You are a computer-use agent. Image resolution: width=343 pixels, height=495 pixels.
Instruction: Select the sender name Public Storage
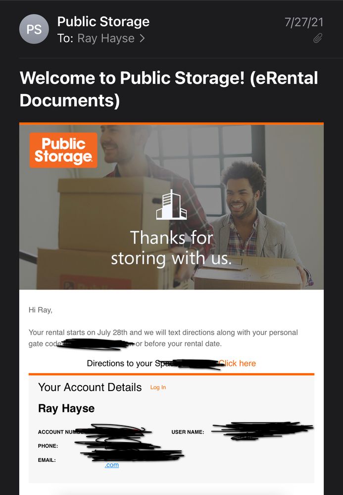point(103,22)
